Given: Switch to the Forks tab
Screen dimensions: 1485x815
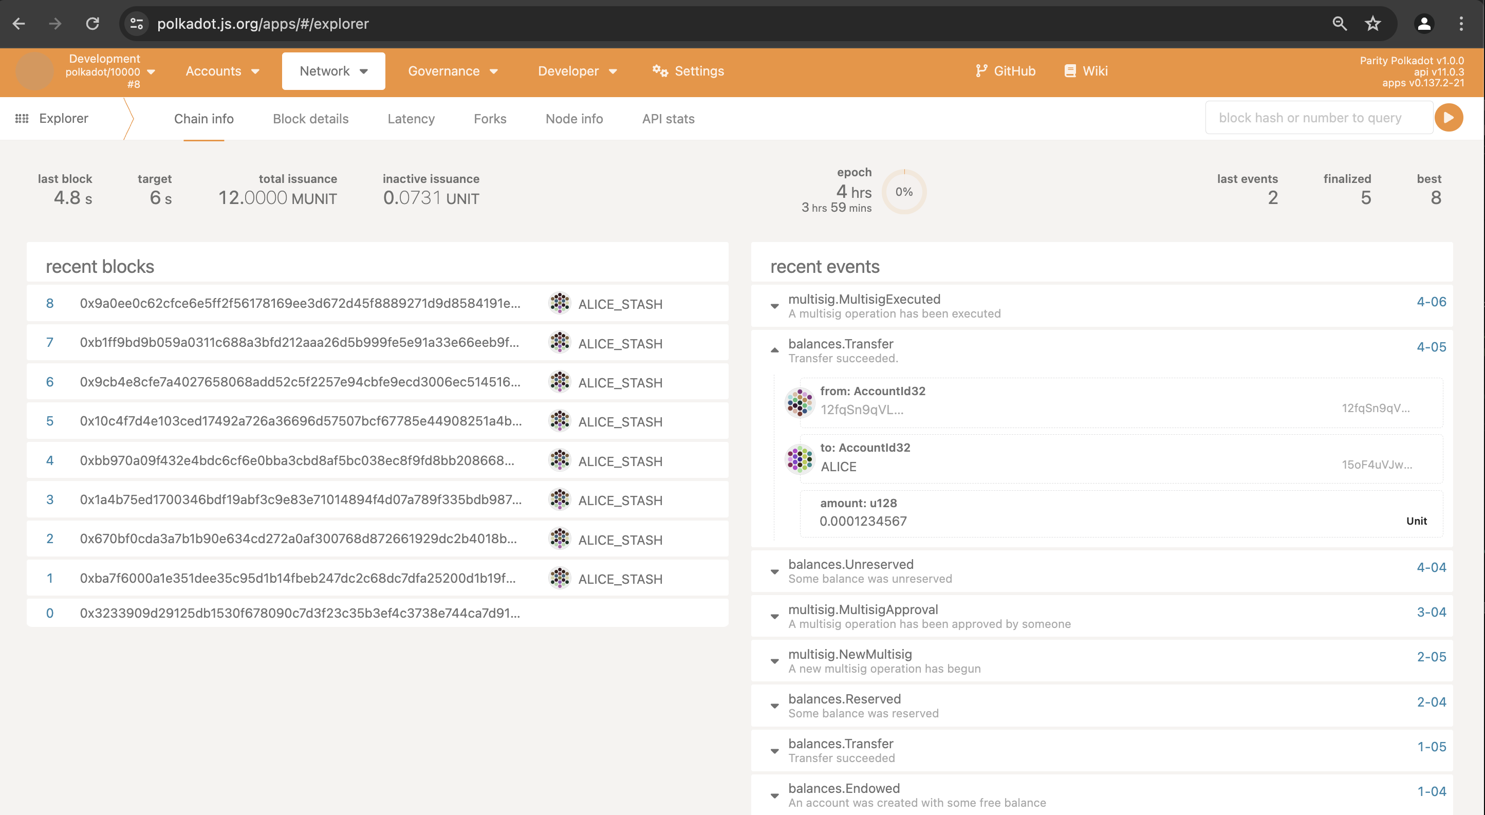Looking at the screenshot, I should point(490,119).
